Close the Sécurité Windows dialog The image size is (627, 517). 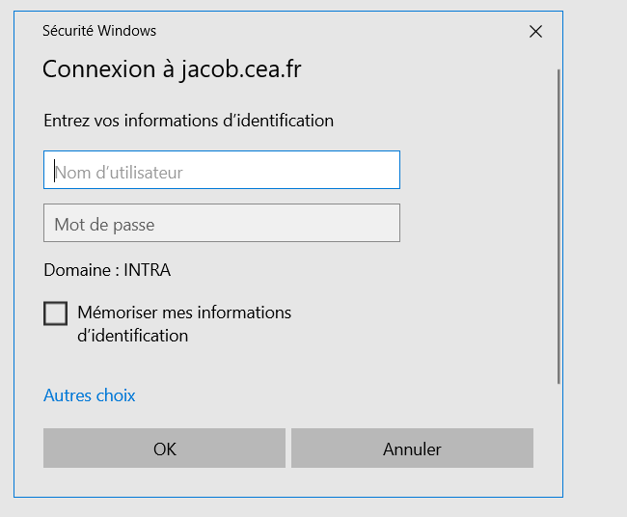[x=536, y=32]
